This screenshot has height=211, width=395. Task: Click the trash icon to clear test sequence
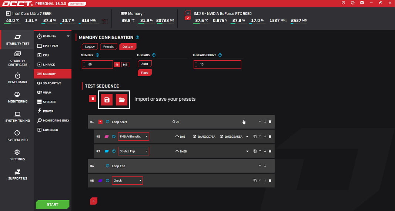[x=93, y=98]
